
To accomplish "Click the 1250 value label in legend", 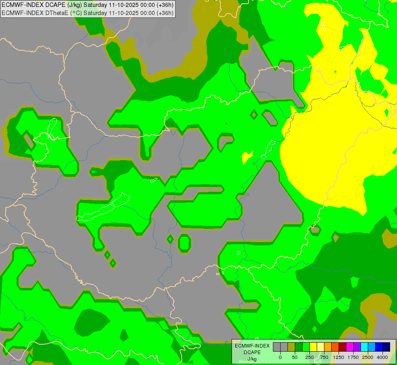I will tap(339, 357).
